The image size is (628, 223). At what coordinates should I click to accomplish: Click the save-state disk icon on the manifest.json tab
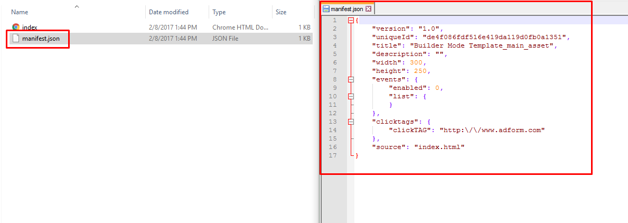click(x=326, y=8)
